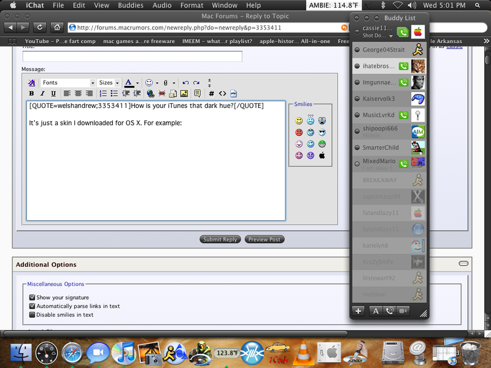Screen dimensions: 491x368
Task: Click the horizontal page scrollbar
Action: point(176,334)
